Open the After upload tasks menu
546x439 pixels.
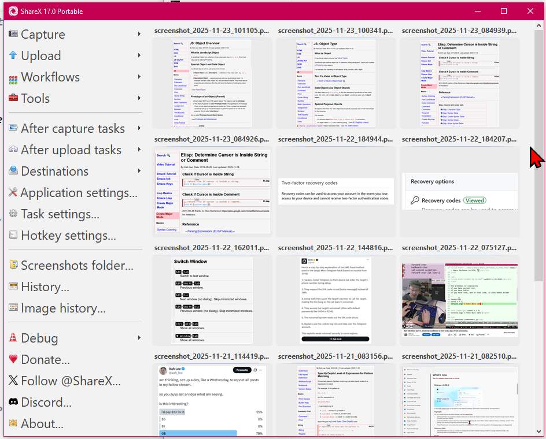coord(71,150)
